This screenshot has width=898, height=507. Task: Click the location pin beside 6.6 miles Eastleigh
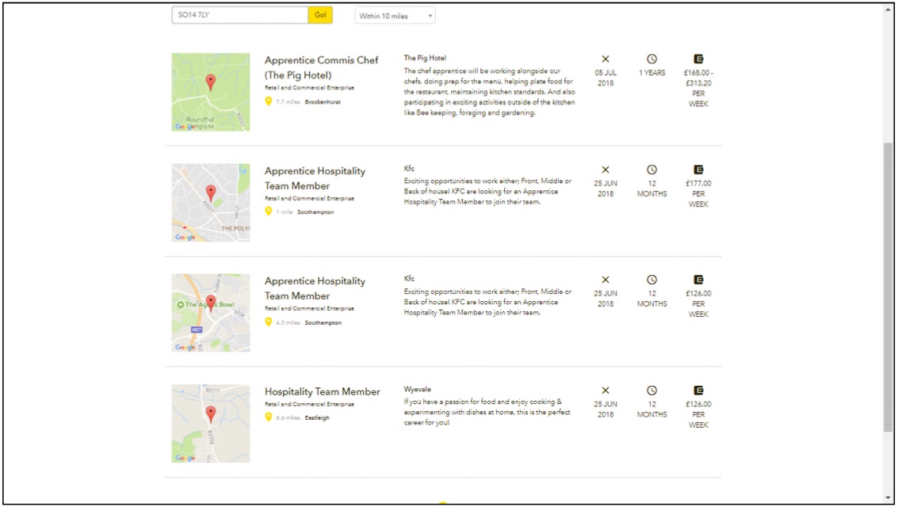point(268,417)
